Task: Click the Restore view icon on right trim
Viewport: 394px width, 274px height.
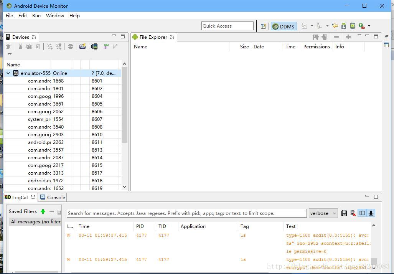Action: click(x=386, y=37)
